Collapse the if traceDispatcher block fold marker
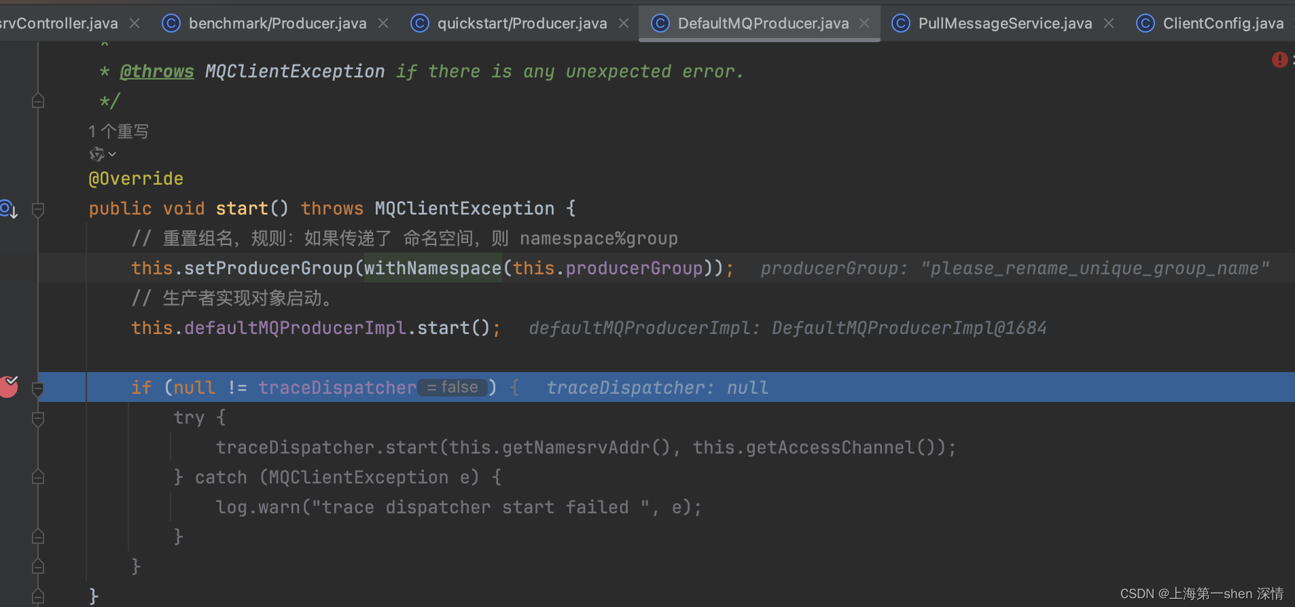This screenshot has width=1295, height=607. click(x=38, y=389)
